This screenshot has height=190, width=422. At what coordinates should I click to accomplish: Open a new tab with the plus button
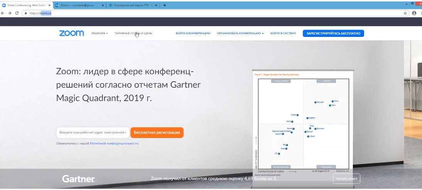click(164, 5)
